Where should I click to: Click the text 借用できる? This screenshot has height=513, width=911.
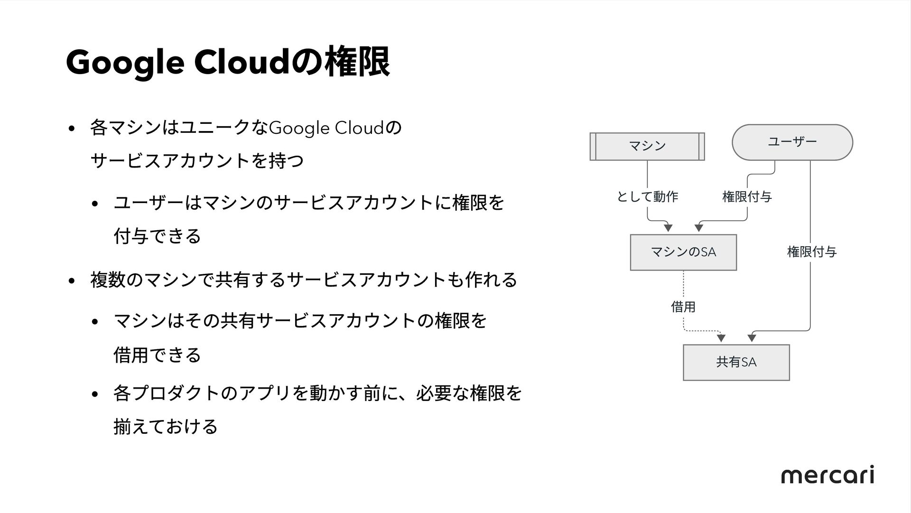158,354
